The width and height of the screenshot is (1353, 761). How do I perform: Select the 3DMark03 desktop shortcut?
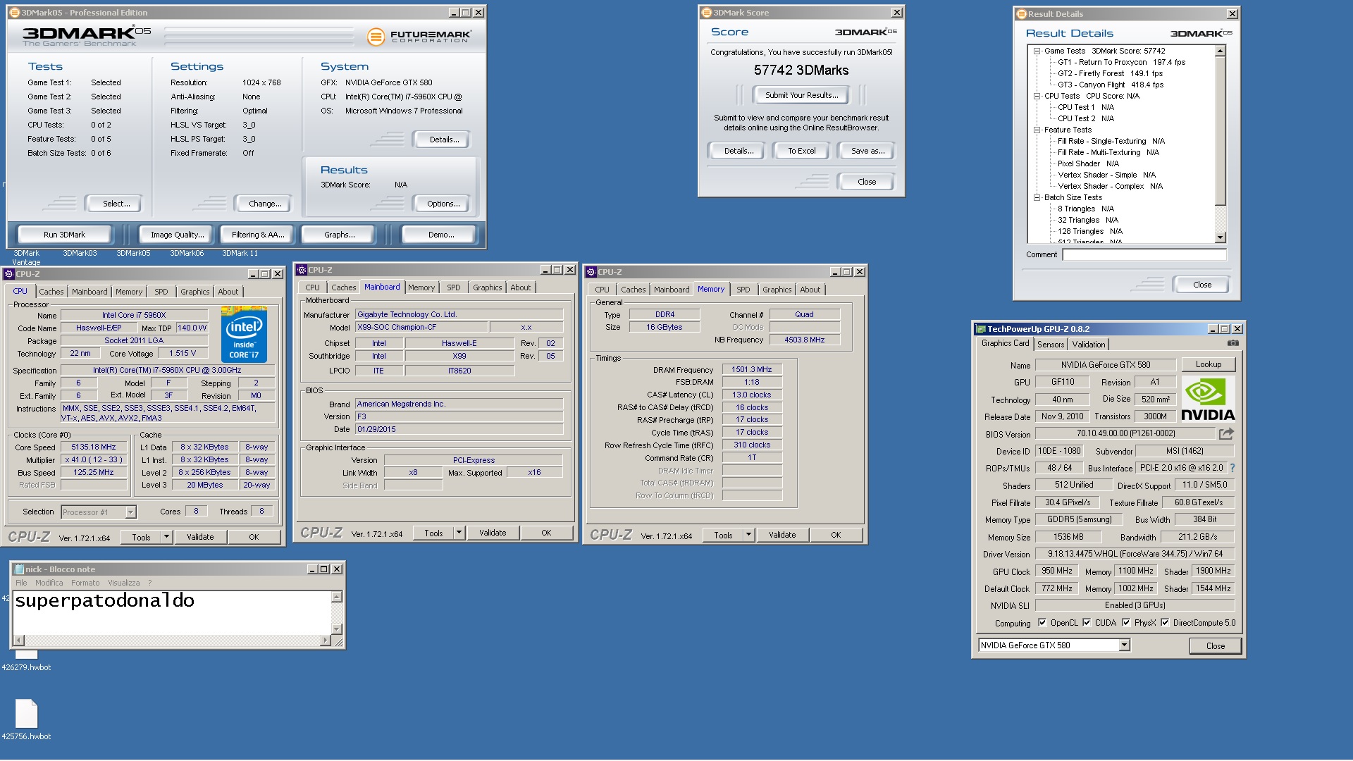80,253
